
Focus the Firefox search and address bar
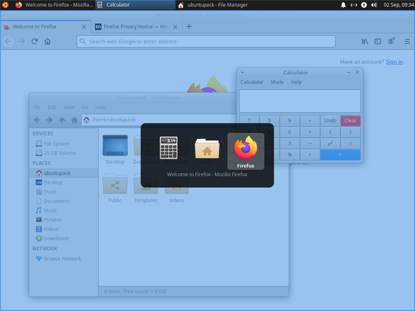pyautogui.click(x=206, y=41)
